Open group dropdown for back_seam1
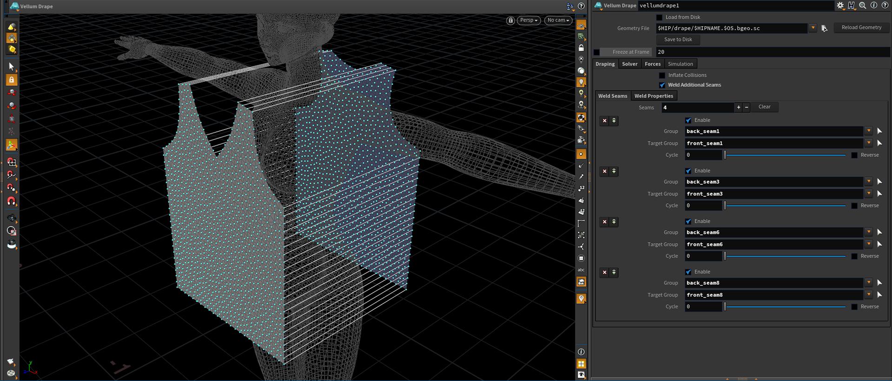Screen dimensions: 892x381 tap(868, 131)
